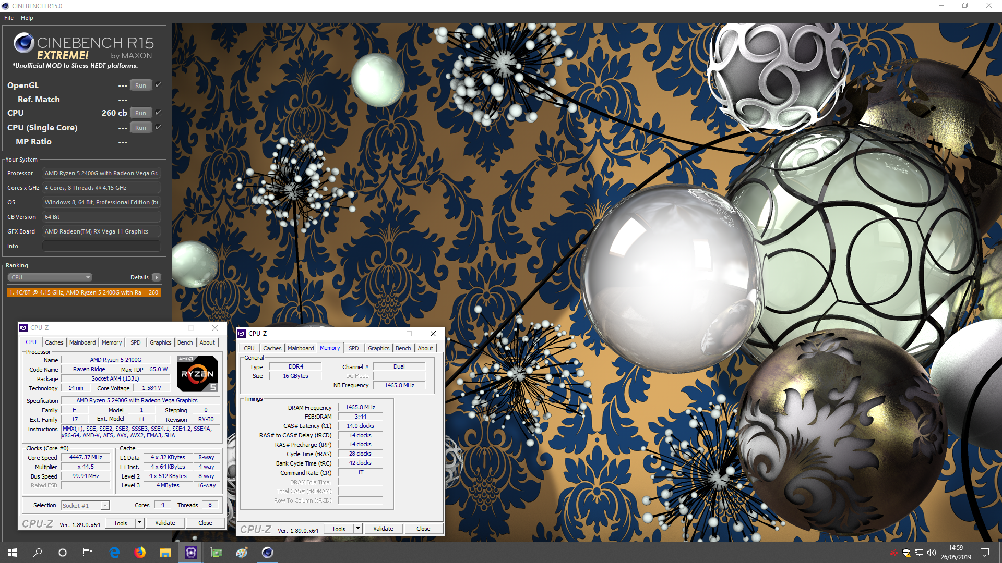Click the Ryzen 5 logo in CPU-Z
Screen dimensions: 1002x563
(197, 373)
